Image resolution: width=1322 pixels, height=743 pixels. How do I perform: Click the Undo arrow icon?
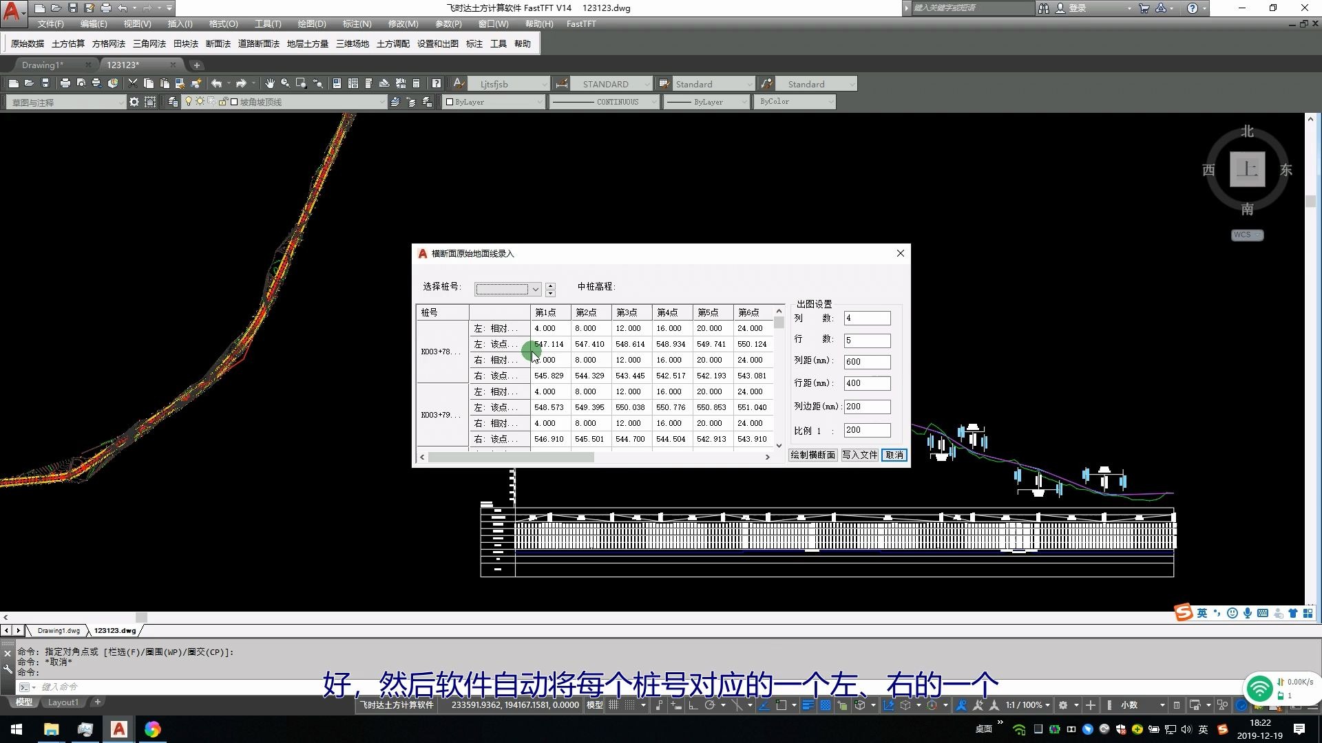(216, 84)
